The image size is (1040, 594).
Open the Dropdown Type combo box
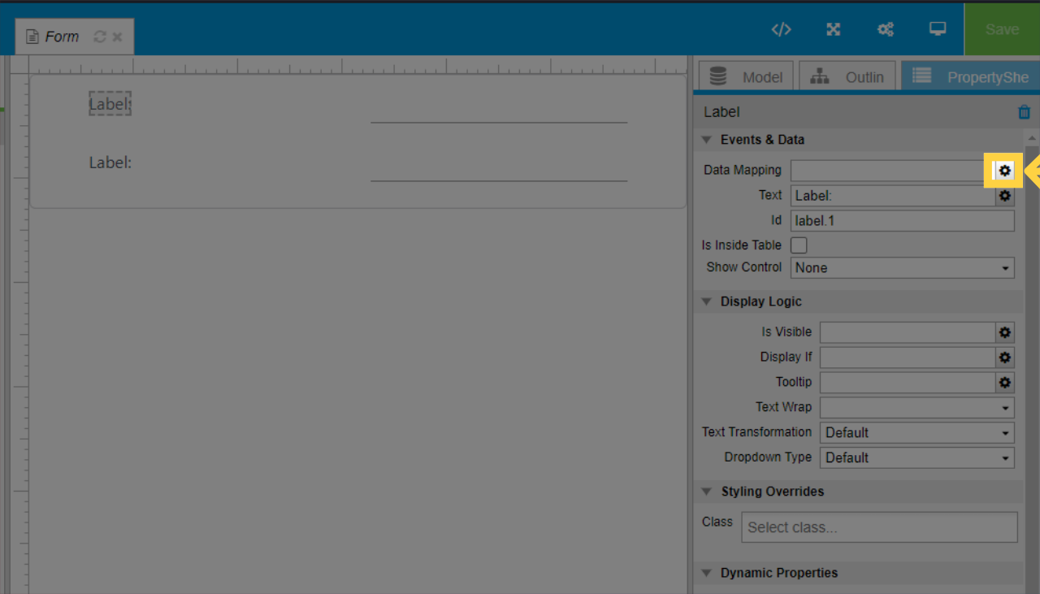click(916, 458)
